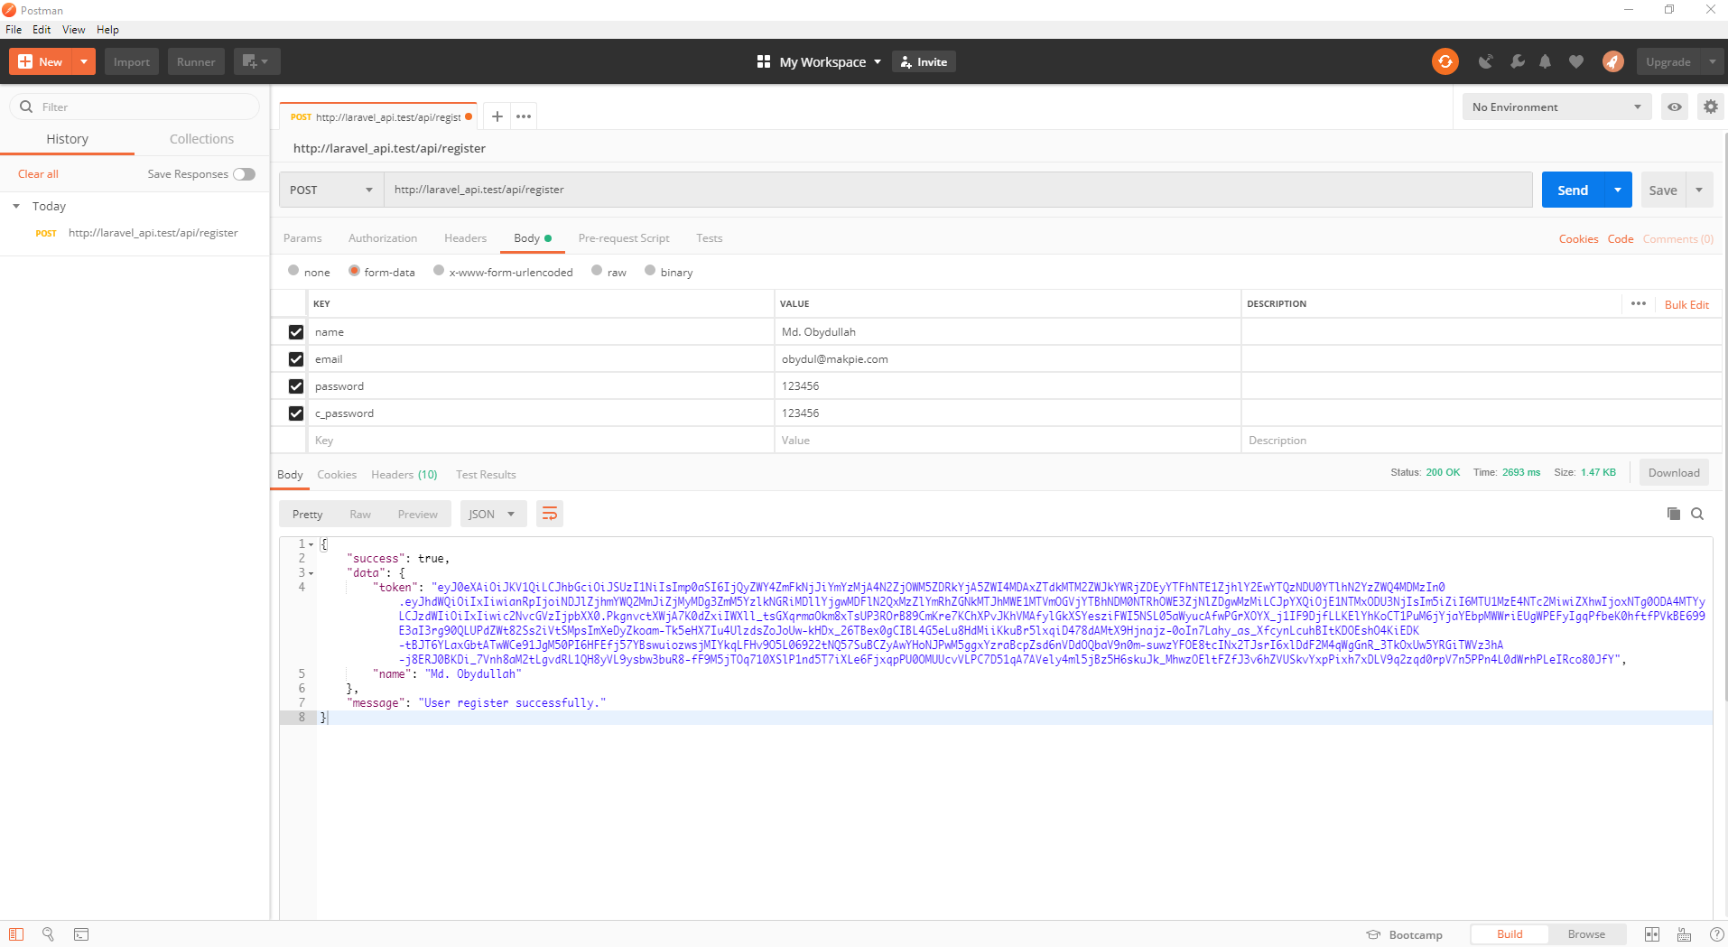The image size is (1728, 947).
Task: Click the workspace grid icon
Action: coord(764,61)
